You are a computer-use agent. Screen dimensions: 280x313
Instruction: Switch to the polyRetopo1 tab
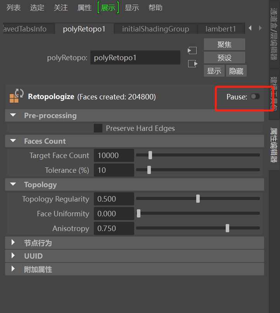84,29
